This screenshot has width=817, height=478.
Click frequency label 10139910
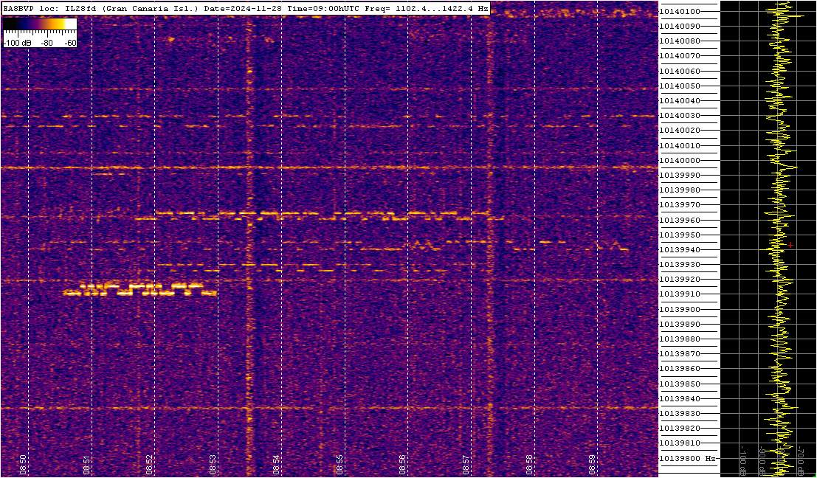pyautogui.click(x=680, y=294)
